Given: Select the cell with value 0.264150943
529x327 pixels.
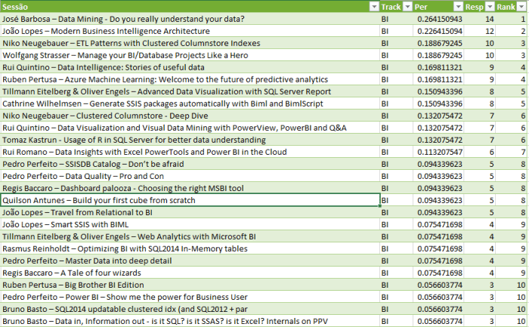Looking at the screenshot, I should pyautogui.click(x=438, y=19).
